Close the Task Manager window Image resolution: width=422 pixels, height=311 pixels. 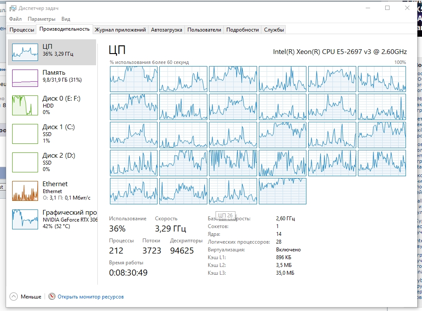(x=407, y=8)
